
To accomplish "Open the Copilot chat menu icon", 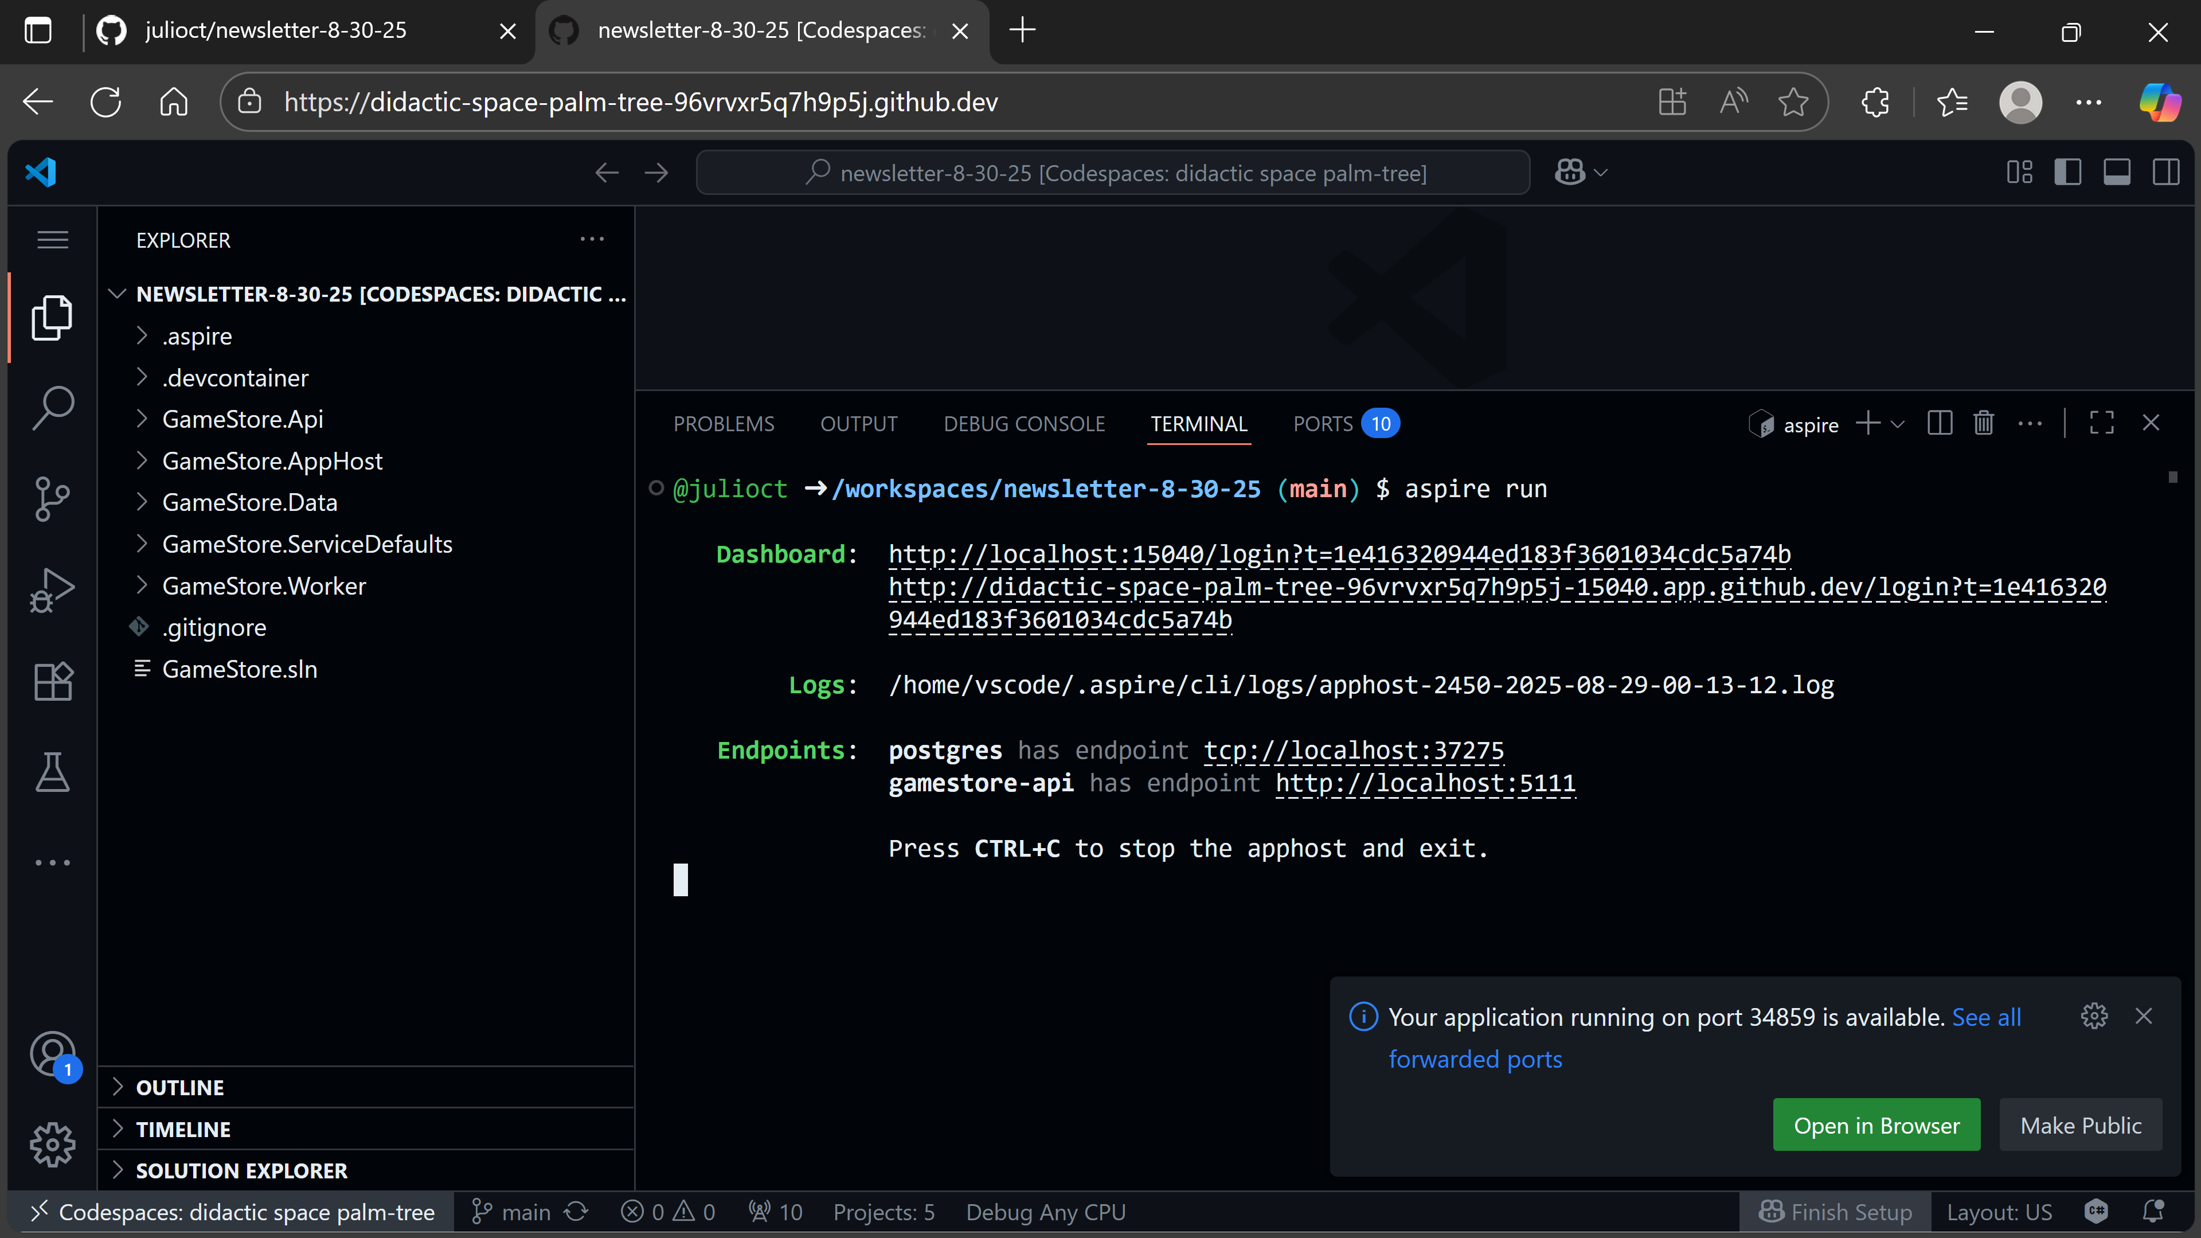I will pos(1570,173).
